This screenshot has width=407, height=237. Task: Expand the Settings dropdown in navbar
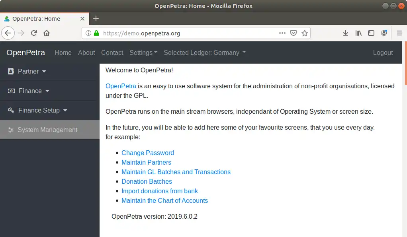[143, 52]
